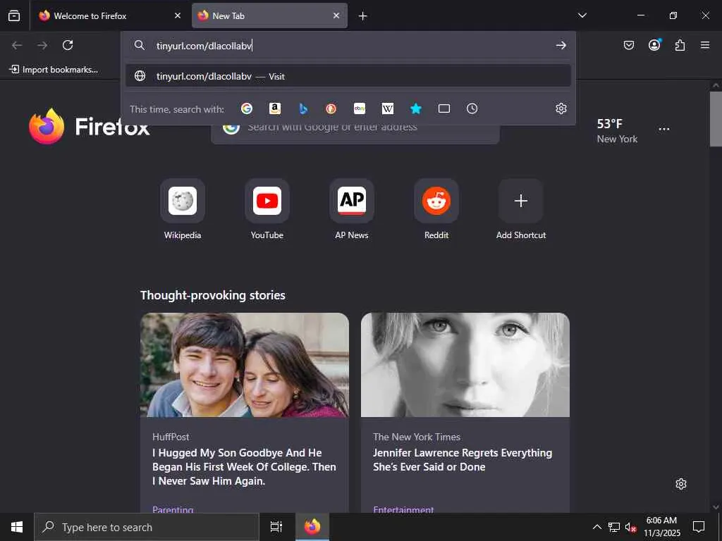This screenshot has width=722, height=541.
Task: Search this time with DuckDuckGo
Action: pos(331,108)
